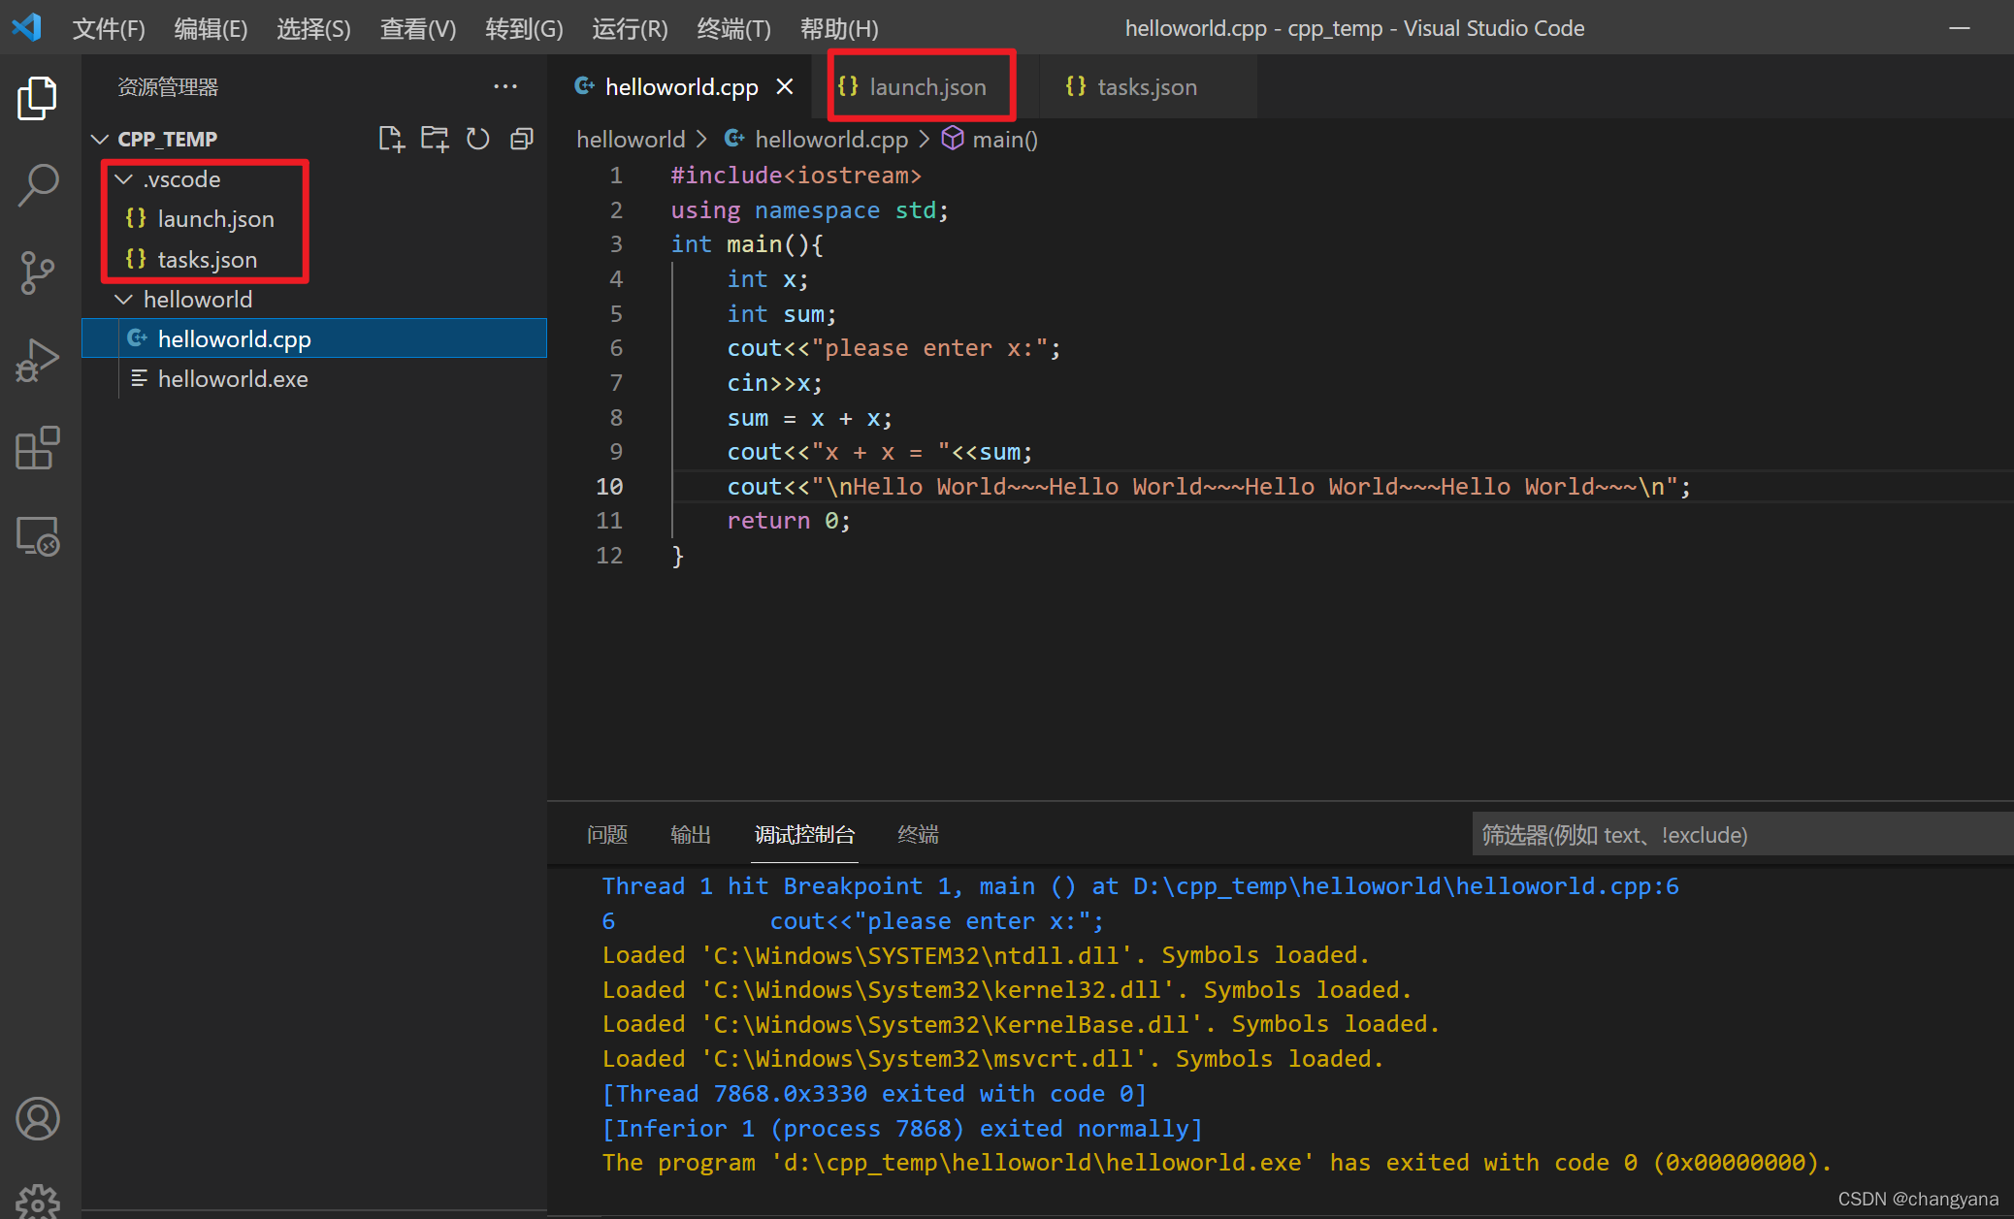
Task: Click the 'using namespace std;' line
Action: tap(809, 210)
